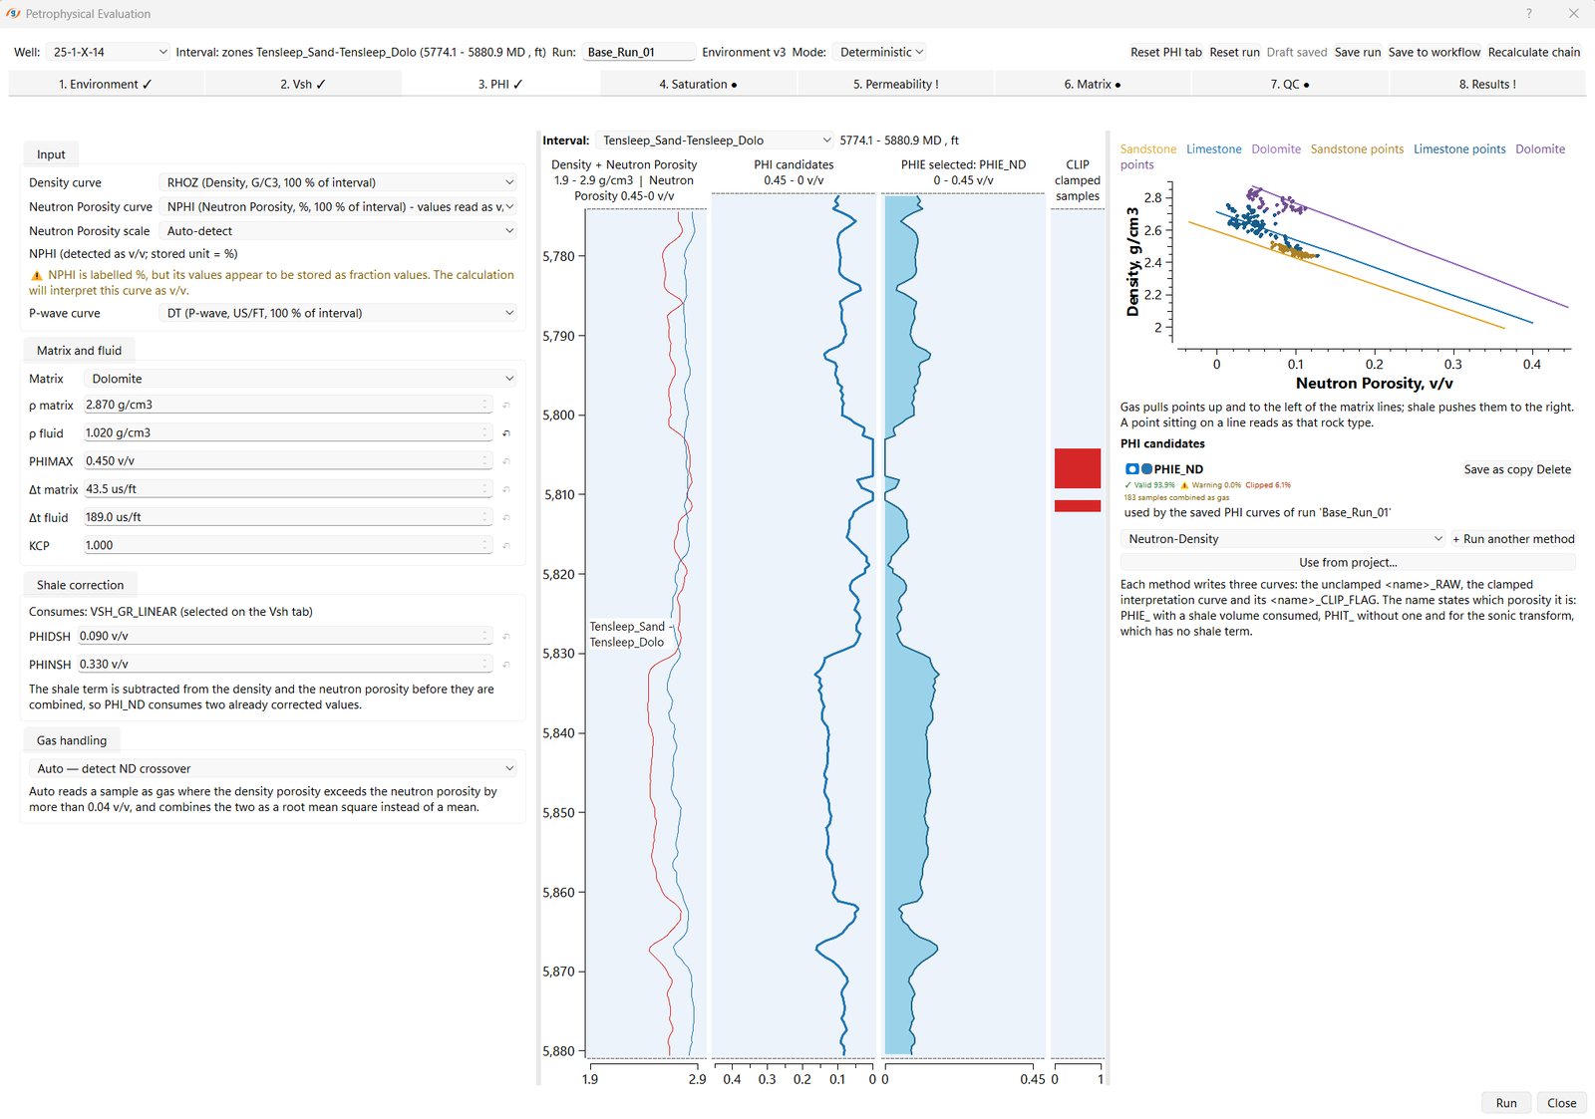Image resolution: width=1595 pixels, height=1119 pixels.
Task: Reset PHINSH shale value
Action: [x=506, y=664]
